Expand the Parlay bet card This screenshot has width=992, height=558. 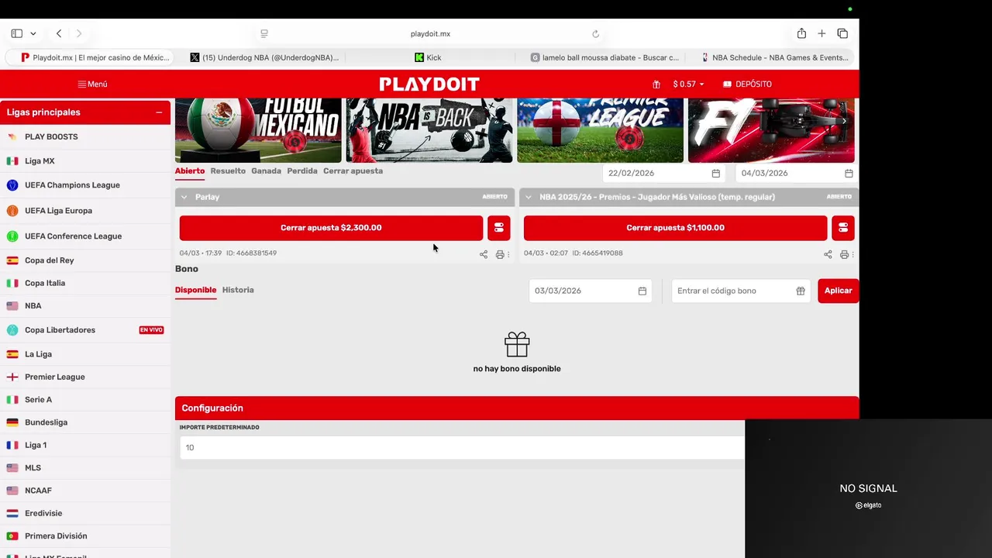(x=184, y=197)
